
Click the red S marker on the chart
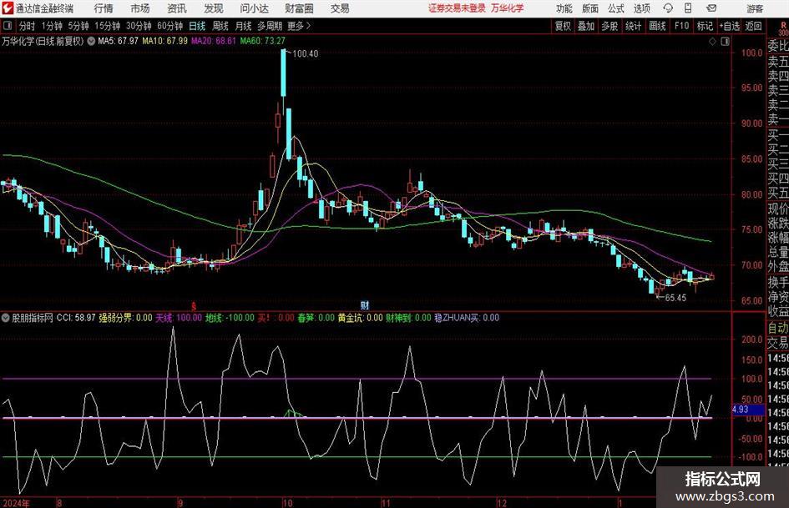pos(194,305)
